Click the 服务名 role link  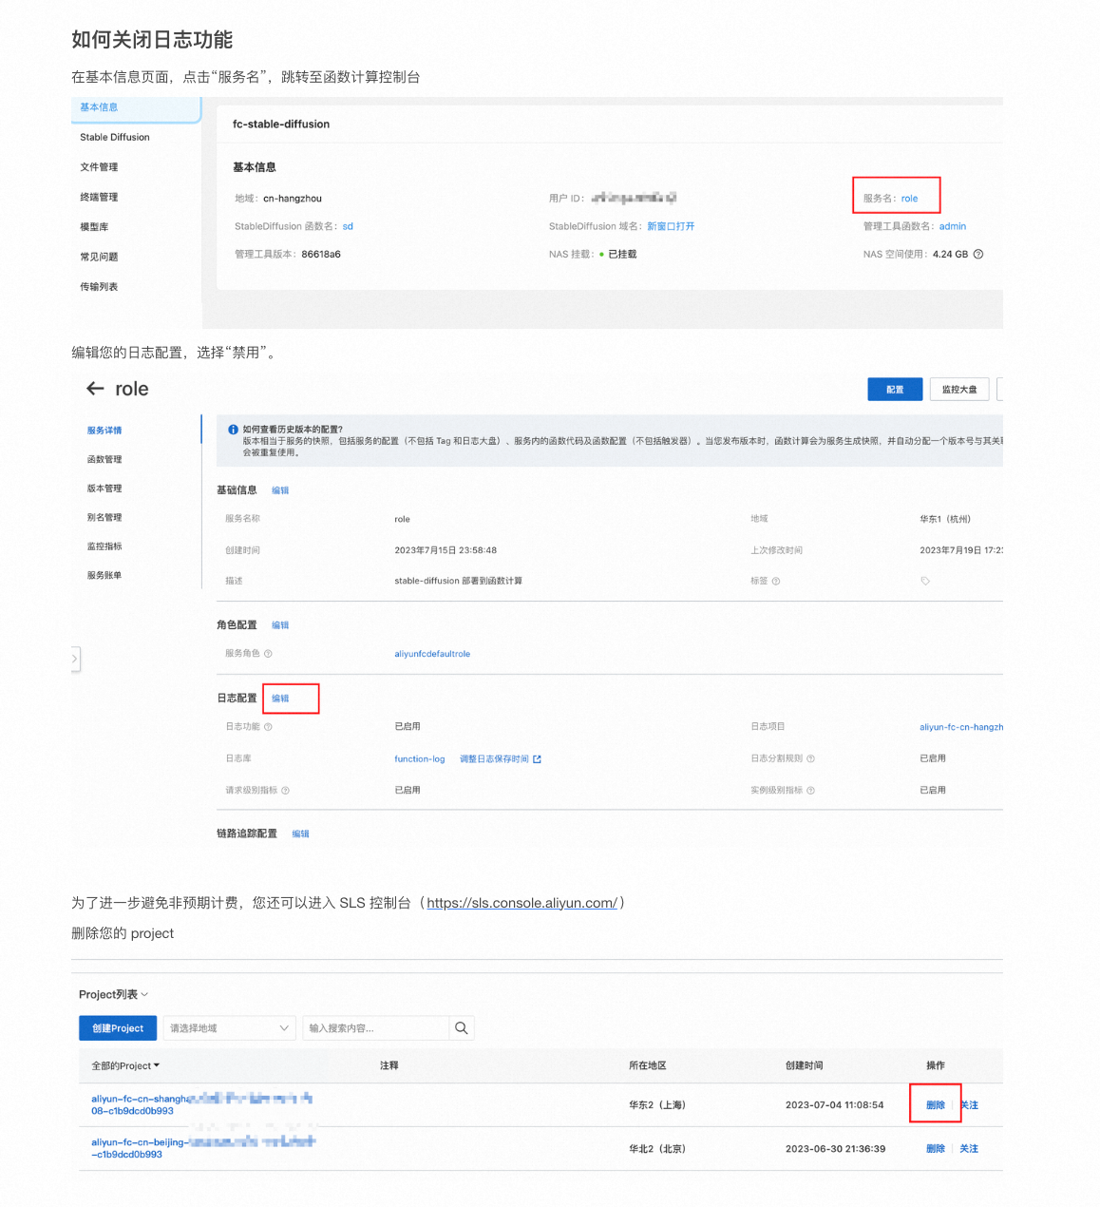[x=909, y=199]
